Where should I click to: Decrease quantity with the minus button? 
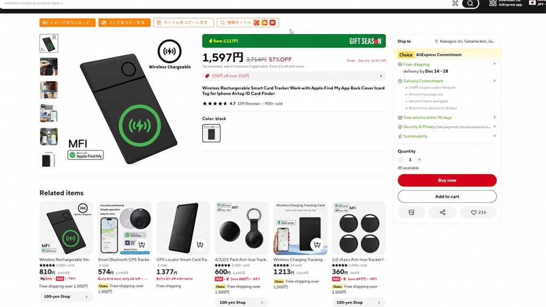point(401,159)
